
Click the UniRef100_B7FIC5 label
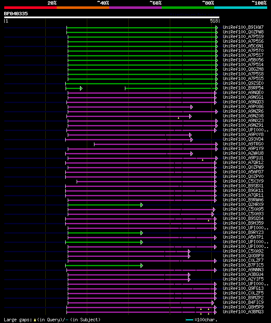coord(243,265)
